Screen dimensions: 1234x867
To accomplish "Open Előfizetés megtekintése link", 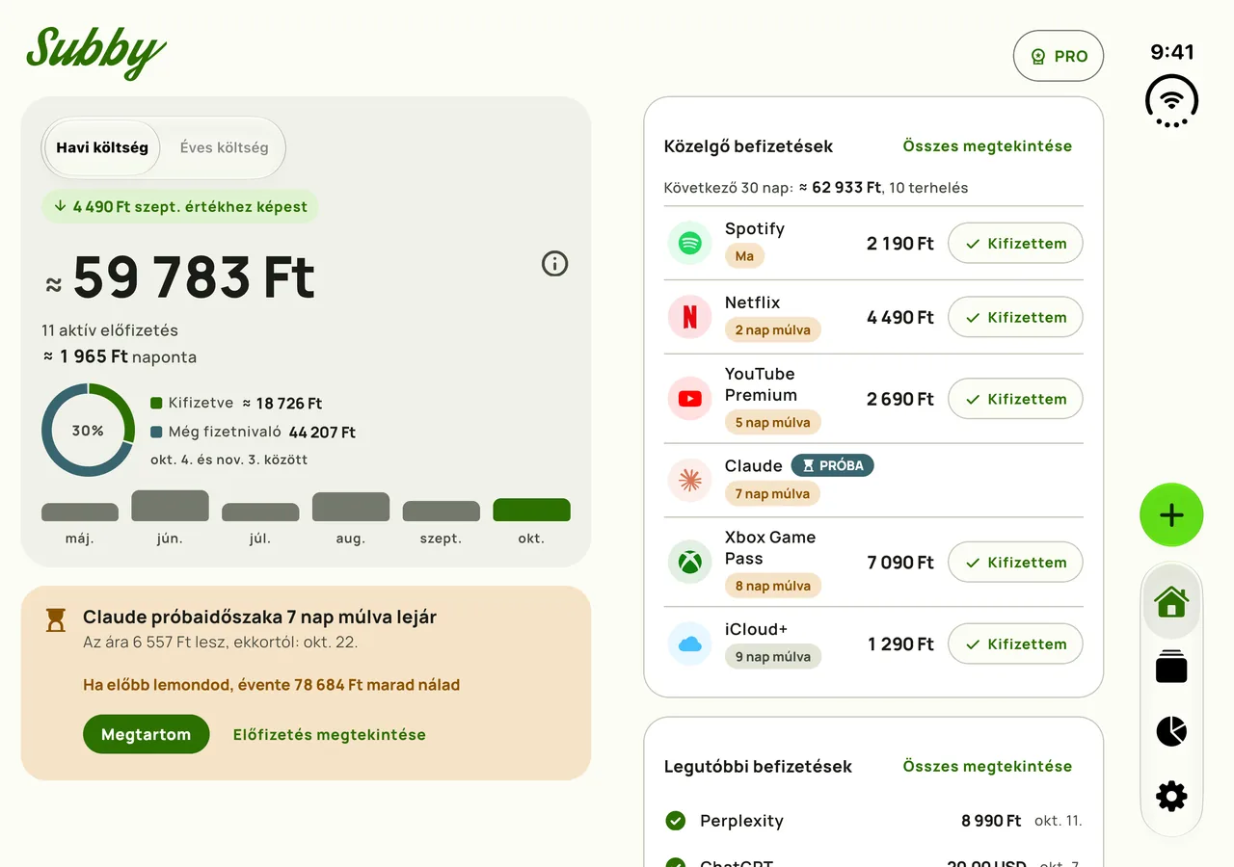I will [330, 734].
